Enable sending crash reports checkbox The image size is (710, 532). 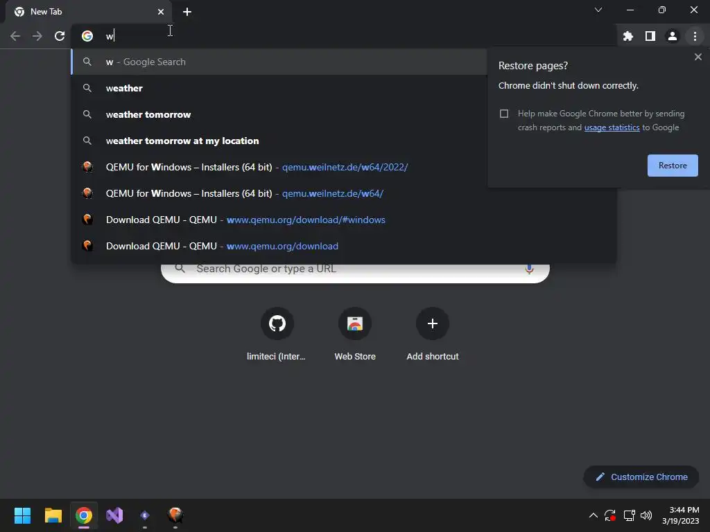[504, 114]
